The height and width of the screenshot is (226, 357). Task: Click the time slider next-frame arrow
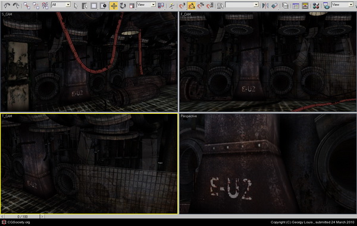42,217
